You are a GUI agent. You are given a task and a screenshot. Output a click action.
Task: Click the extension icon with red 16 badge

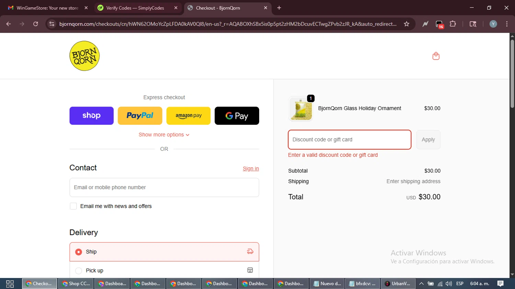click(x=439, y=24)
